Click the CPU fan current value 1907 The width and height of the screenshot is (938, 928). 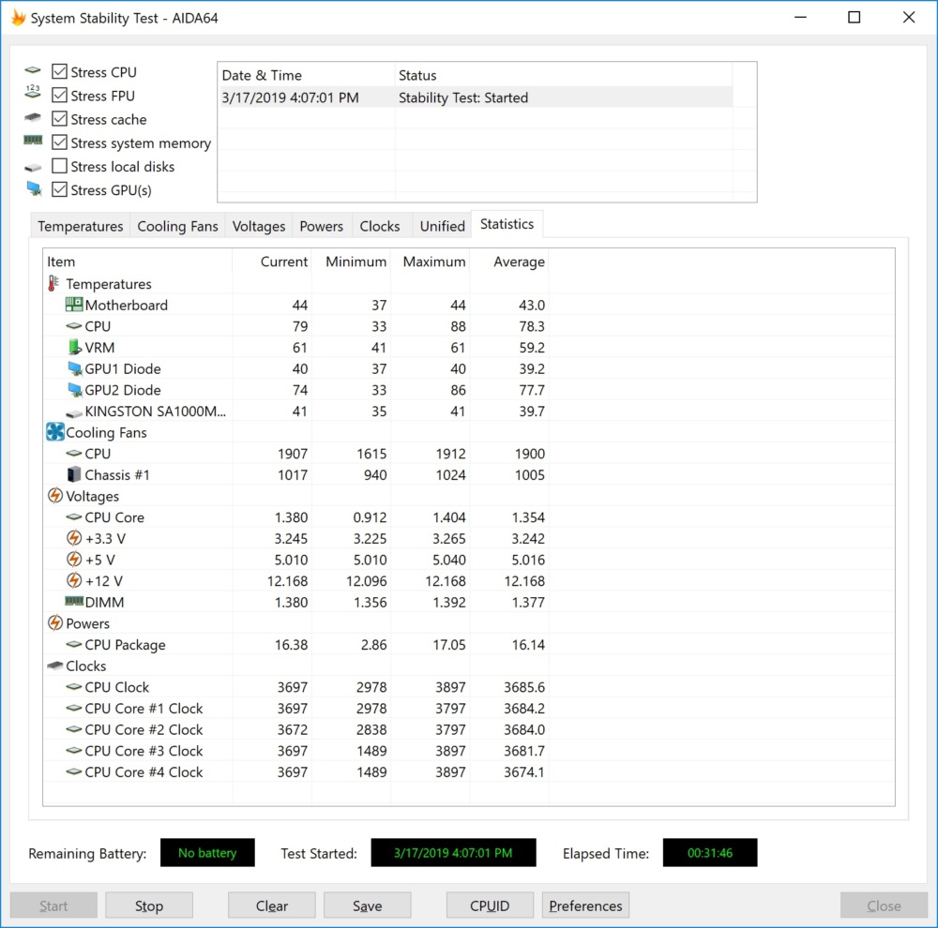pyautogui.click(x=293, y=454)
